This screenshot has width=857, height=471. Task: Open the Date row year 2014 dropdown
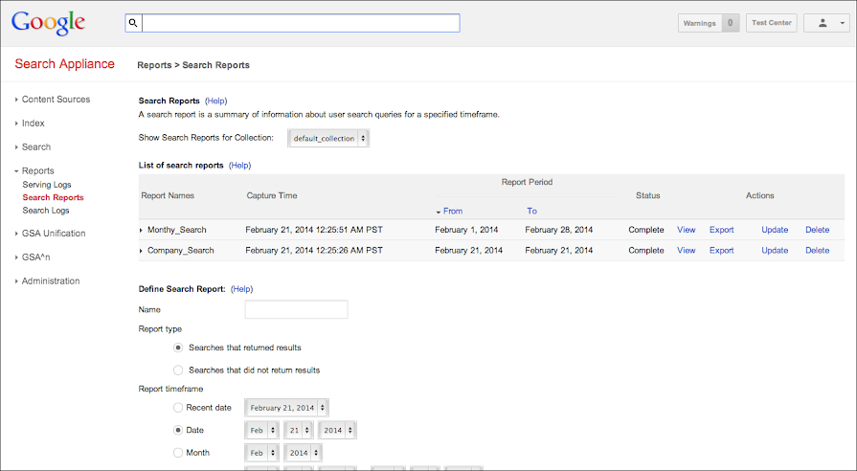point(337,431)
